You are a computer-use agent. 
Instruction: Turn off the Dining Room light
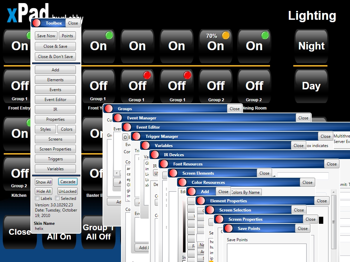tap(254, 86)
